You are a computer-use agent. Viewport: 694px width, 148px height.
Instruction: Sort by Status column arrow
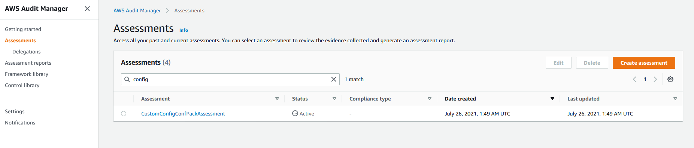pyautogui.click(x=334, y=99)
